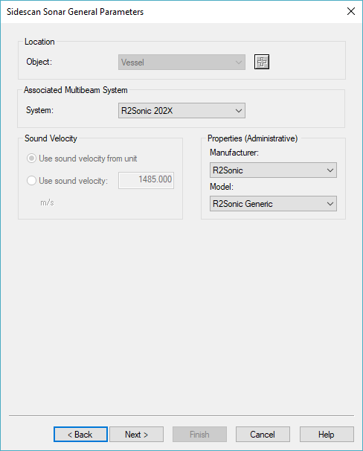Close the Sidescan Sonar General Parameters dialog
363x451 pixels.
(351, 11)
